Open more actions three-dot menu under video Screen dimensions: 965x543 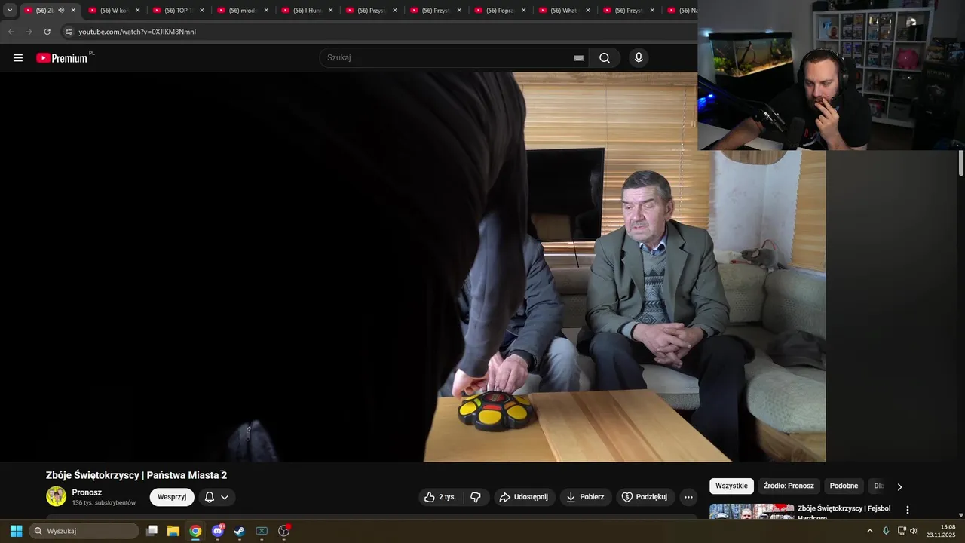pos(688,497)
